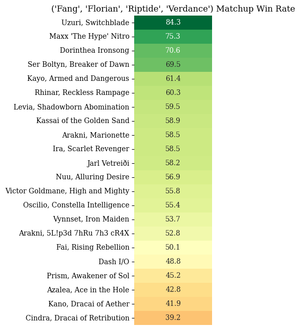Click the Dash I/O row label

[x=114, y=262]
